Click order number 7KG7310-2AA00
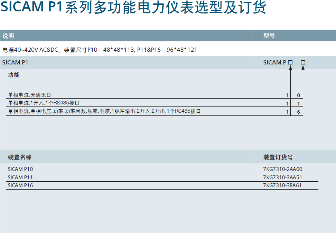336x233 pixels. pos(282,169)
